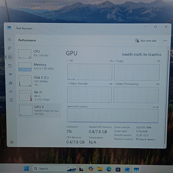Click driver version 32.0.101.7084

[143, 127]
